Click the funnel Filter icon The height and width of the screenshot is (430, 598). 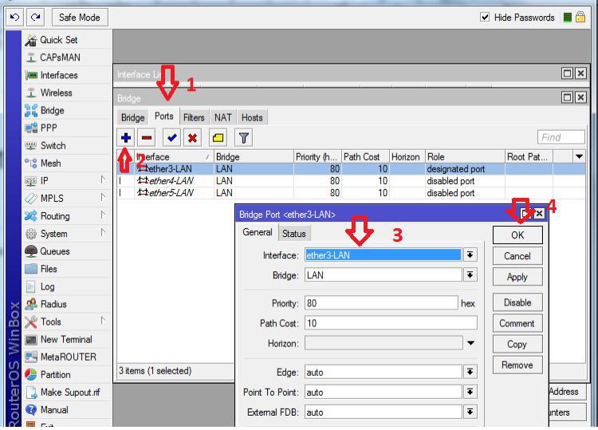tap(244, 138)
